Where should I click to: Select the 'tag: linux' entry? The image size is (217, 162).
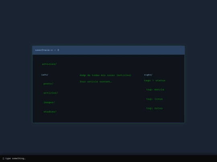(154, 99)
